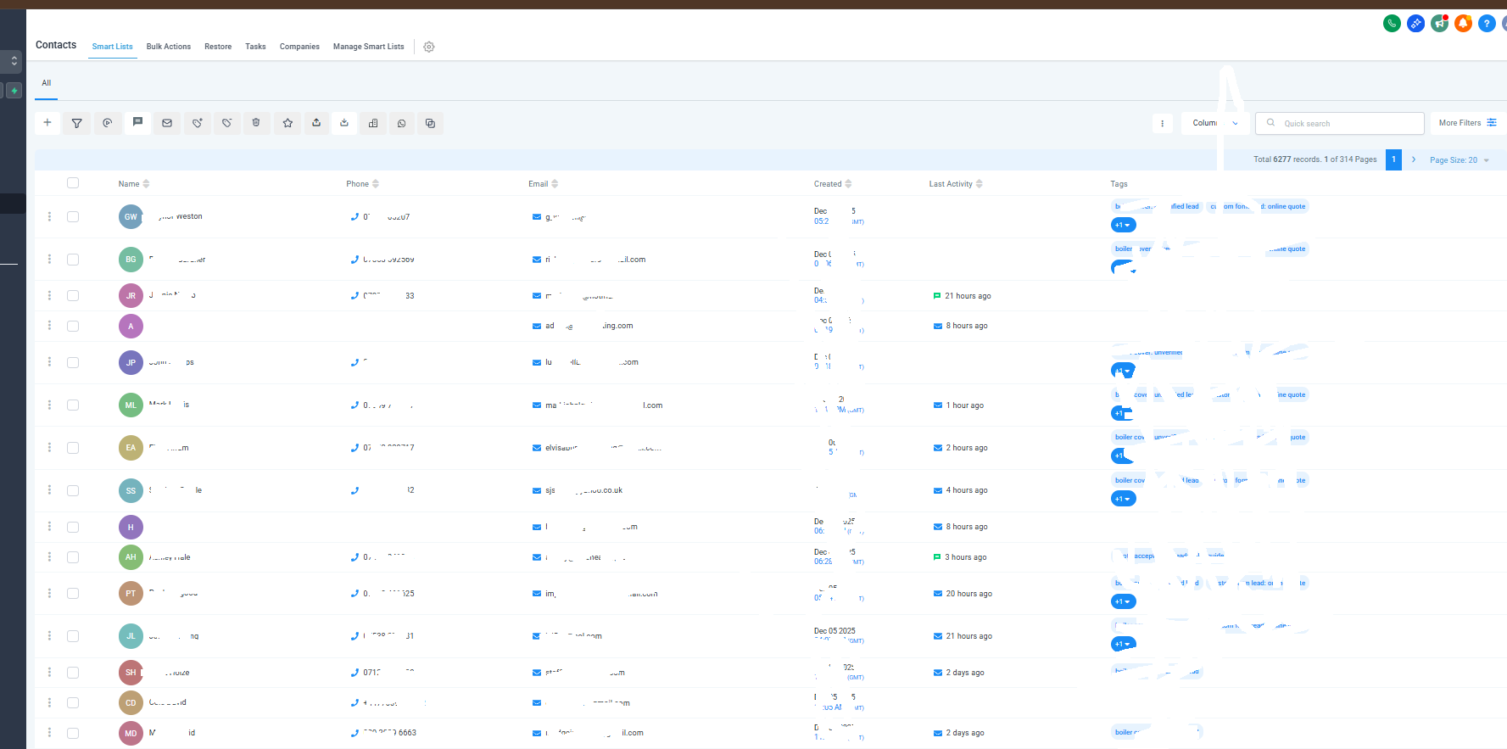Image resolution: width=1507 pixels, height=749 pixels.
Task: Click the WhatsApp message icon
Action: (402, 123)
